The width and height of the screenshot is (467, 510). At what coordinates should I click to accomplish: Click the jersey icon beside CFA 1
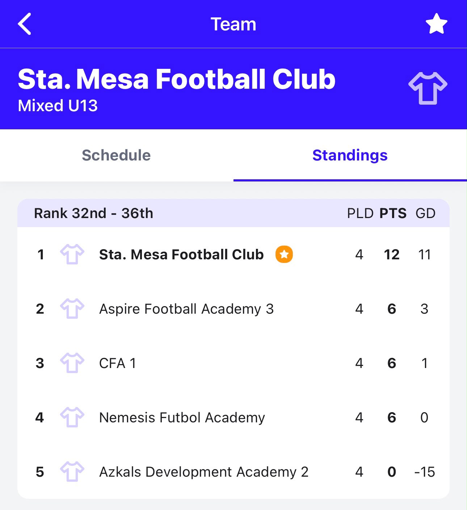pyautogui.click(x=72, y=363)
